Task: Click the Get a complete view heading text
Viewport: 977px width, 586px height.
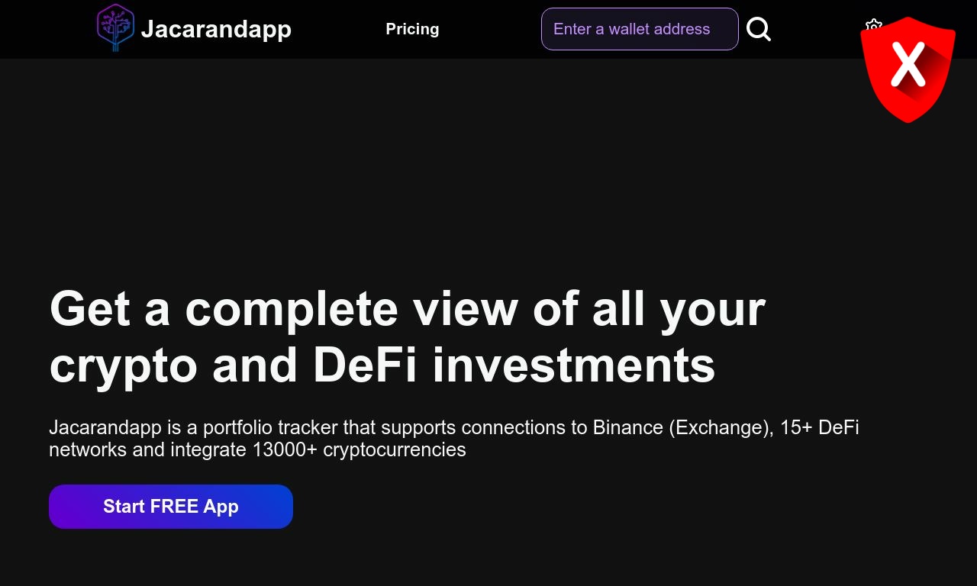Action: coord(407,336)
